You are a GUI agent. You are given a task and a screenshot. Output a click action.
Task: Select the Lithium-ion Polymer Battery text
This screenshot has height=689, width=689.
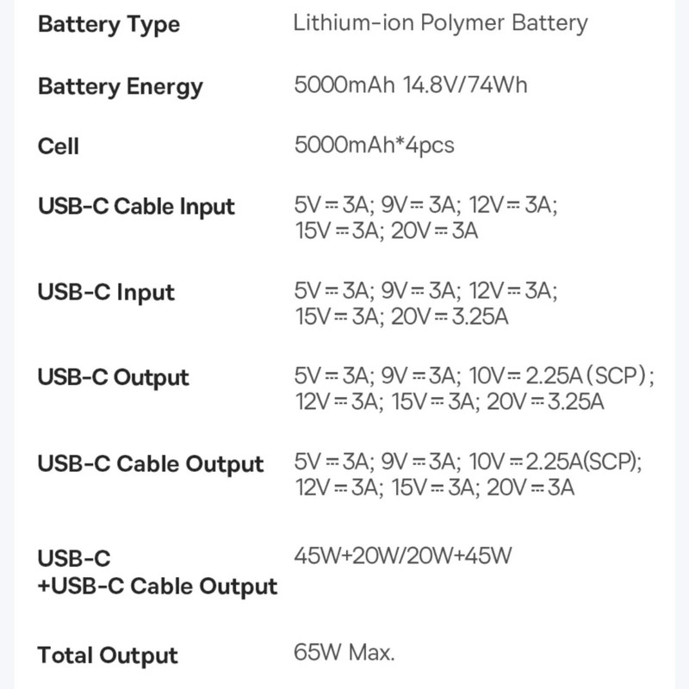(440, 22)
